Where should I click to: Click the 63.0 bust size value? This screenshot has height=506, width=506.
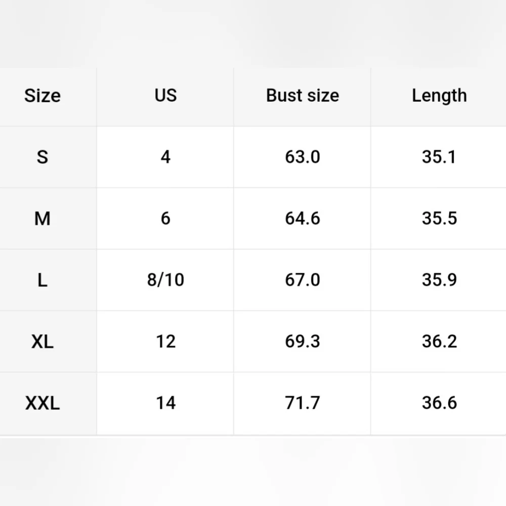coord(303,157)
